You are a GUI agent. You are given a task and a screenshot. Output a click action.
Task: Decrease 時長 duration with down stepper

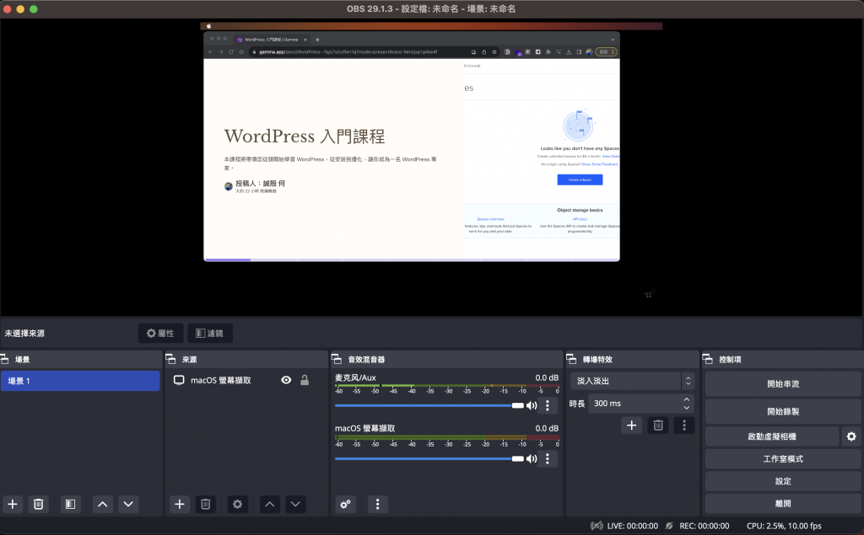pyautogui.click(x=687, y=408)
